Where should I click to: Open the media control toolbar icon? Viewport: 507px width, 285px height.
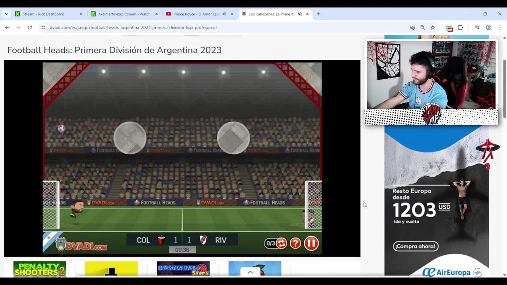477,27
